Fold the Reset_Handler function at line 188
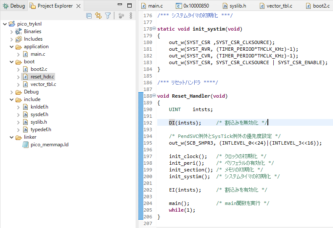This screenshot has height=228, width=333. tap(154, 96)
